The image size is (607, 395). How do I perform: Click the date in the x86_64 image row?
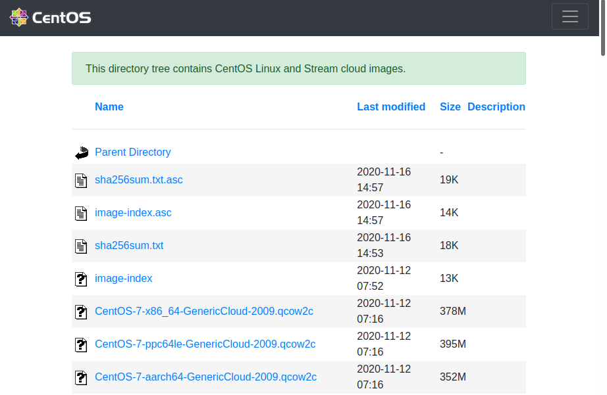click(384, 311)
